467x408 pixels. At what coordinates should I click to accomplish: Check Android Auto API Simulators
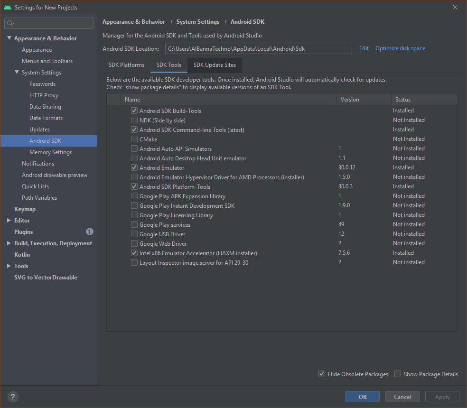[x=134, y=148]
